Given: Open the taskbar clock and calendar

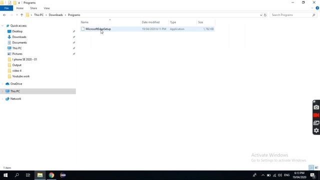Looking at the screenshot, I should coord(299,175).
